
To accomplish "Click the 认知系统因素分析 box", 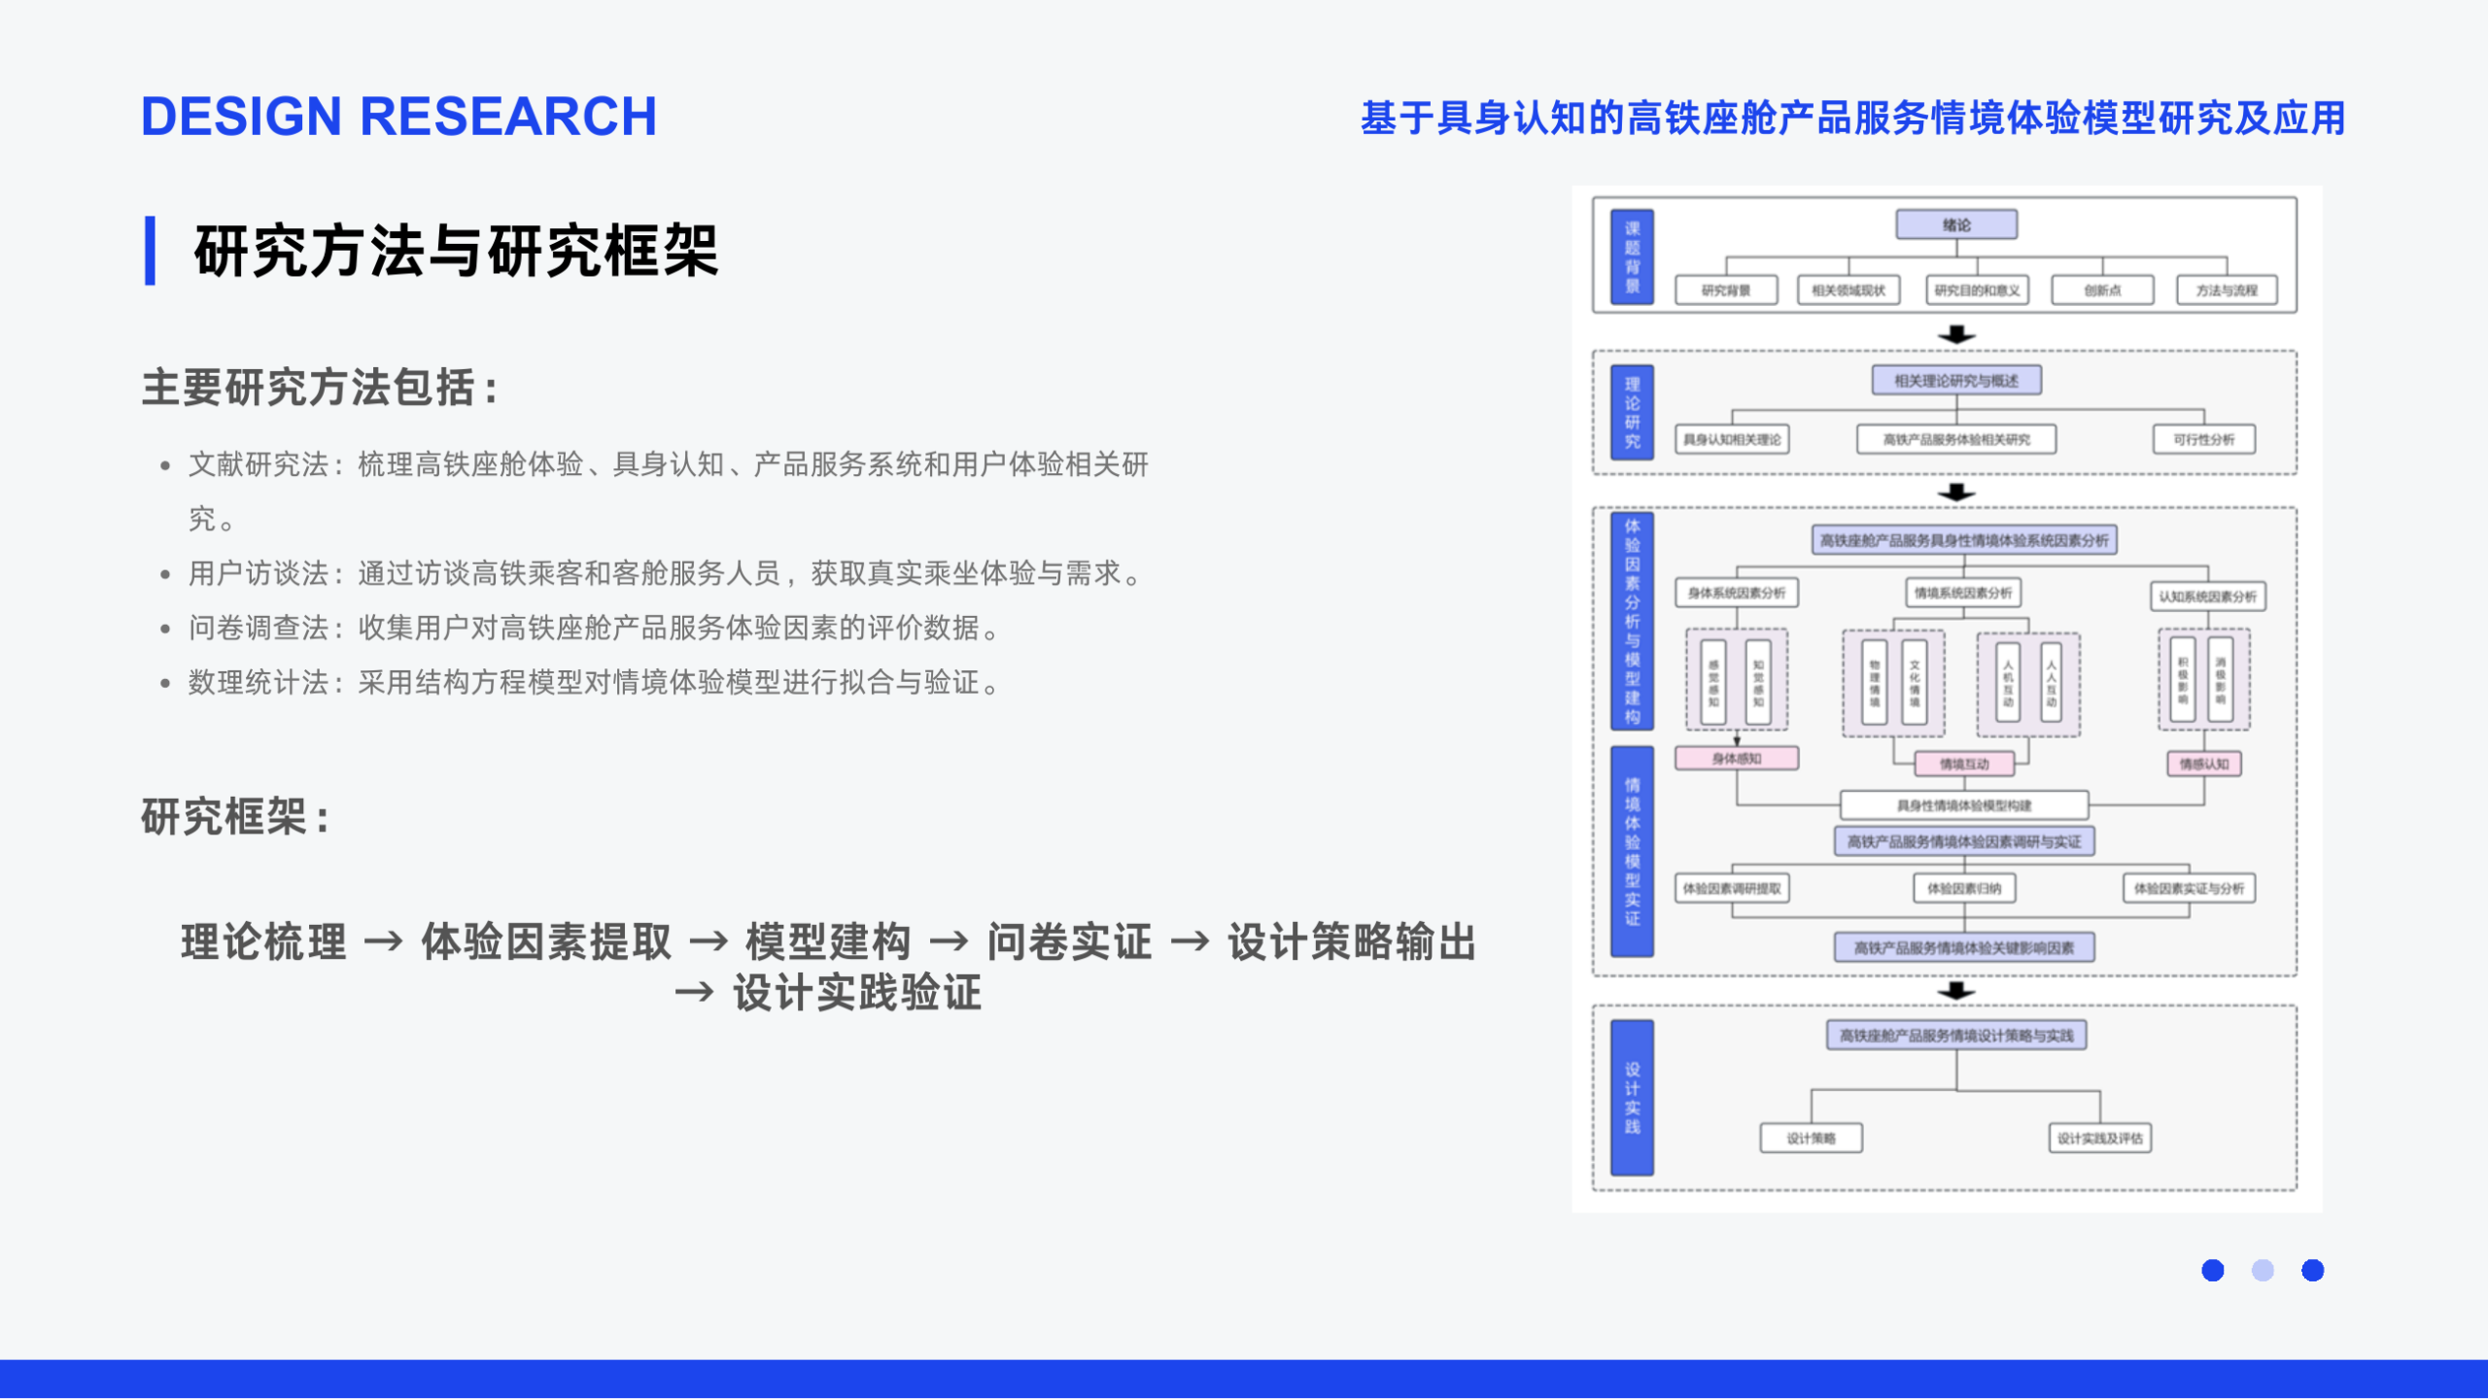I will [x=2207, y=597].
